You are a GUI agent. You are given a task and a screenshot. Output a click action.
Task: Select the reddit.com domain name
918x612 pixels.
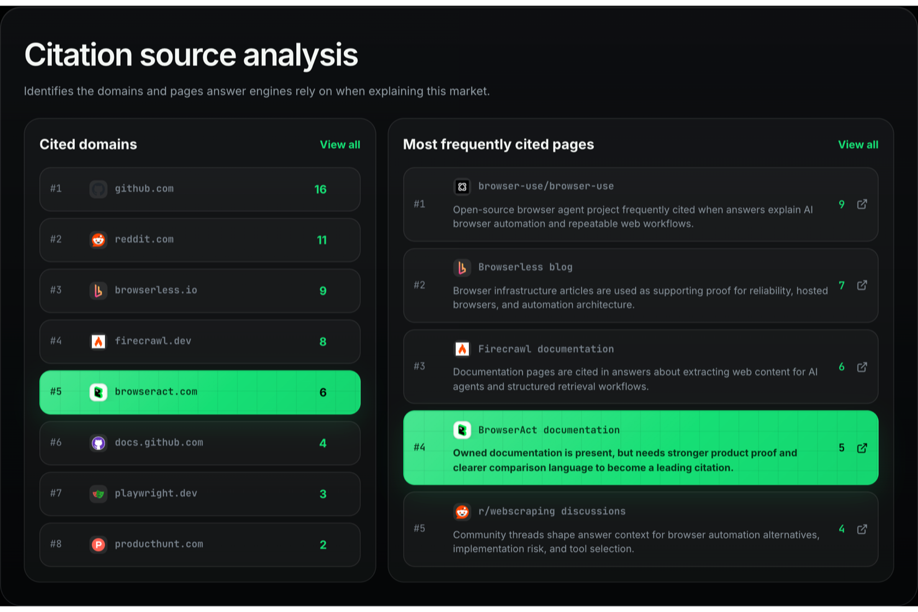pyautogui.click(x=144, y=239)
